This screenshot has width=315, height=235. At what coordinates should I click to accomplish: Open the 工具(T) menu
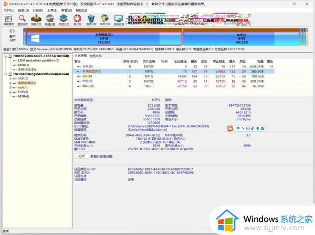tap(52, 10)
